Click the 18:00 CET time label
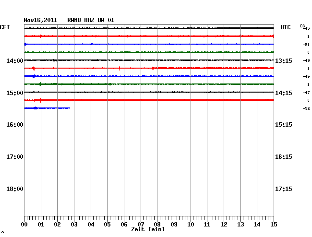 15,189
